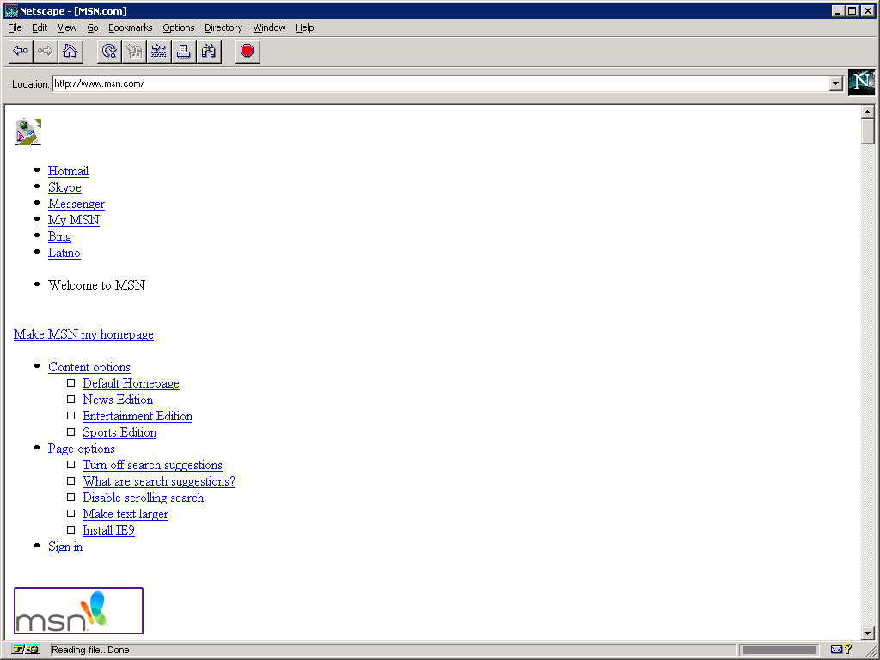The image size is (880, 660).
Task: Click the MSN butterfly logo image
Action: pos(78,611)
